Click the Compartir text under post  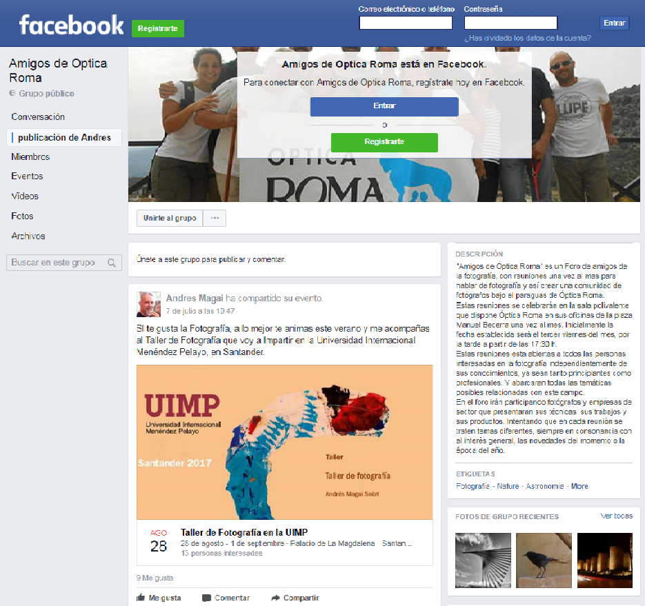tap(301, 598)
